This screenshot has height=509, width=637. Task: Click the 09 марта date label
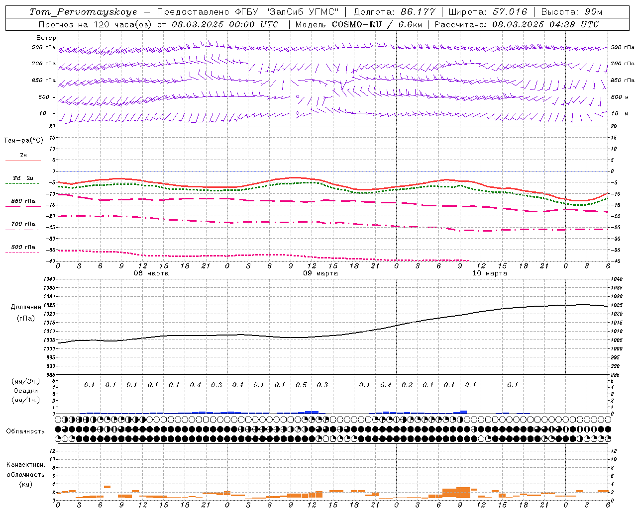click(x=320, y=273)
